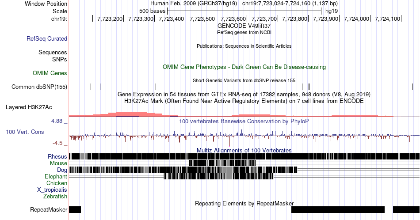Image resolution: width=420 pixels, height=220 pixels.
Task: Open the RefSeq Curated track label
Action: tap(47, 38)
